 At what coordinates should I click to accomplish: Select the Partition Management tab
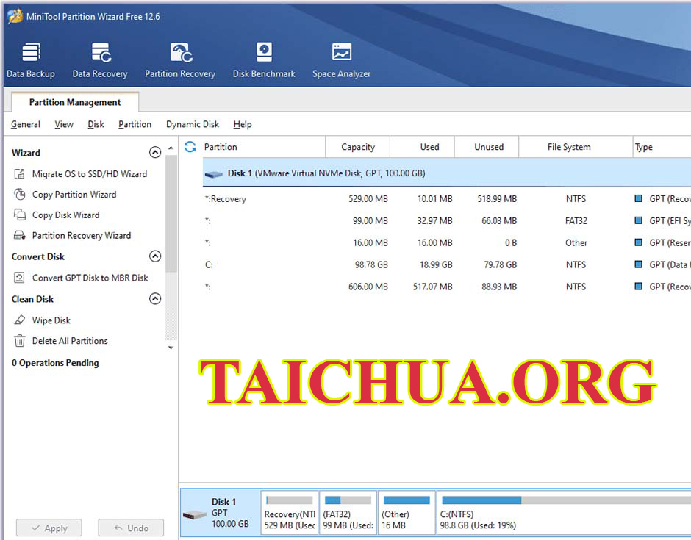75,102
